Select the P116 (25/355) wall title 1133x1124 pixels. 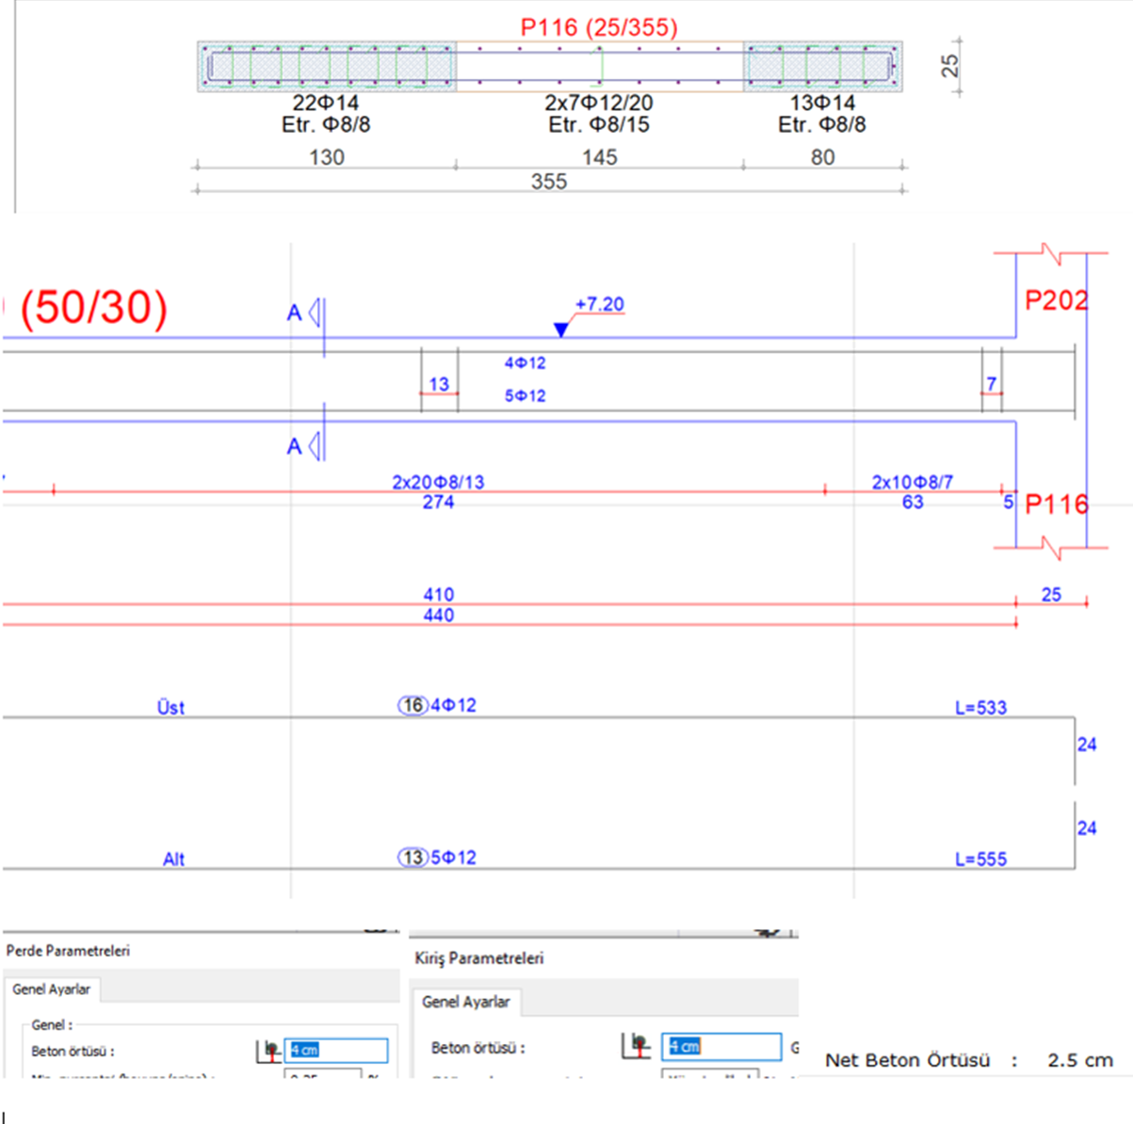[599, 27]
